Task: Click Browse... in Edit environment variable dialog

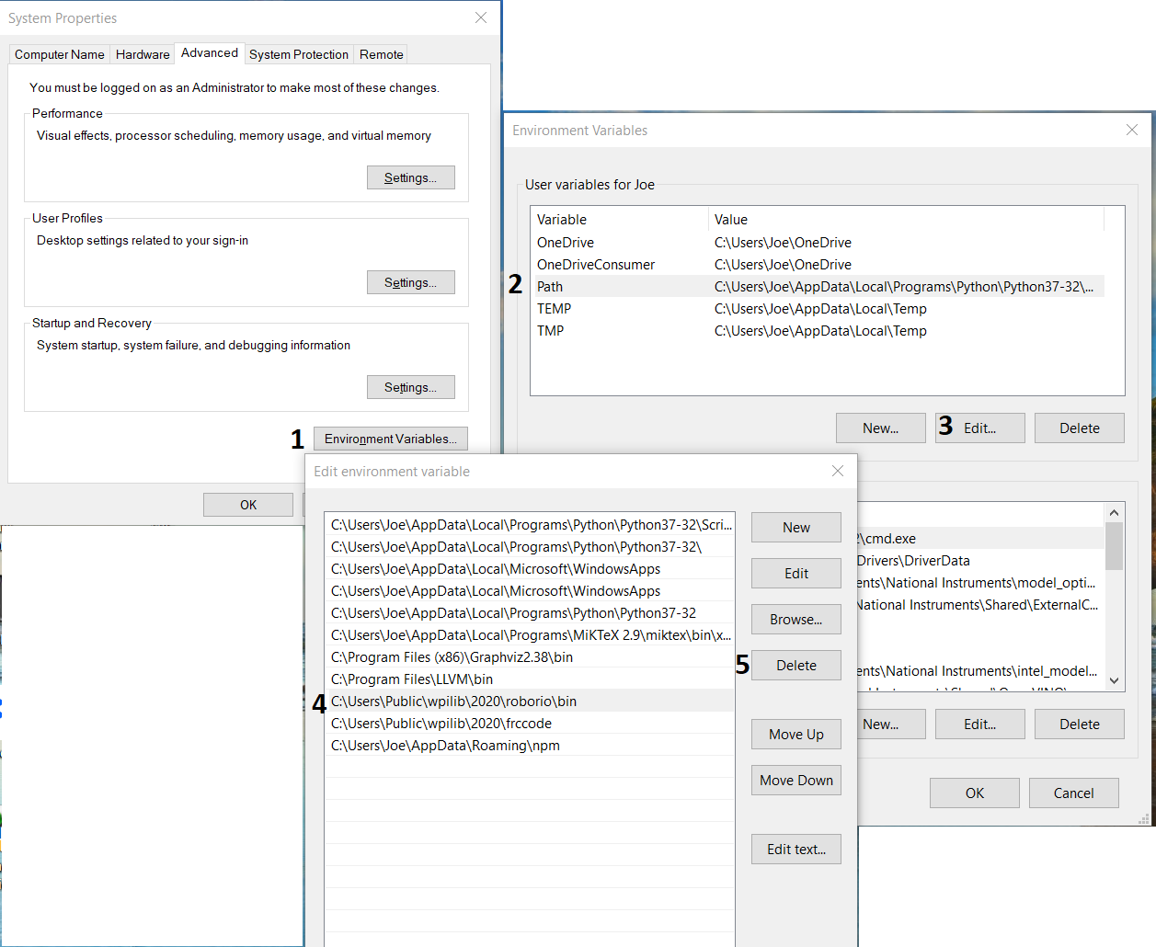Action: (795, 620)
